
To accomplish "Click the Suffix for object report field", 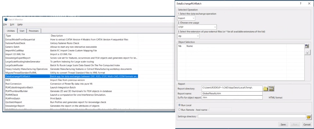I will pyautogui.click(x=232, y=98).
